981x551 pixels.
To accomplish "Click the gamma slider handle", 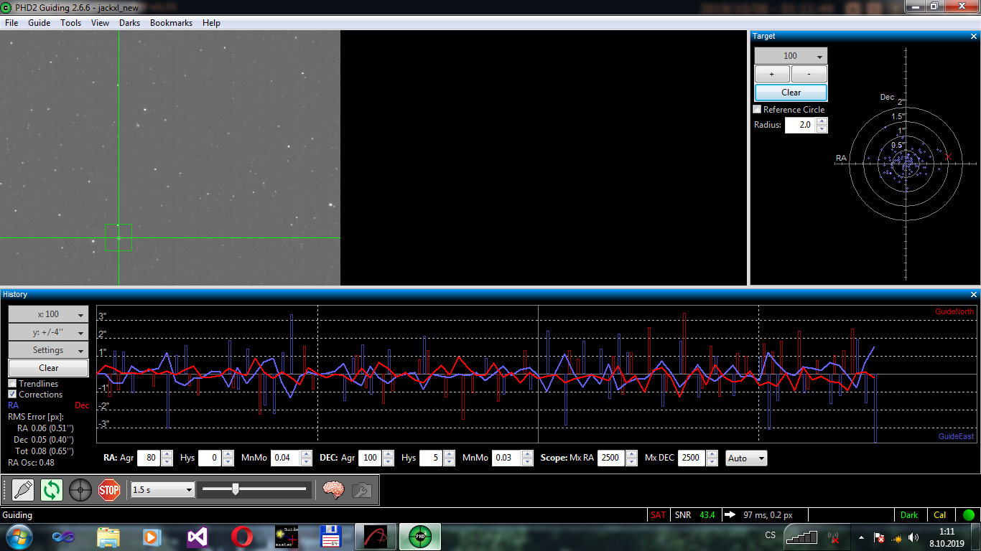I will (x=235, y=489).
